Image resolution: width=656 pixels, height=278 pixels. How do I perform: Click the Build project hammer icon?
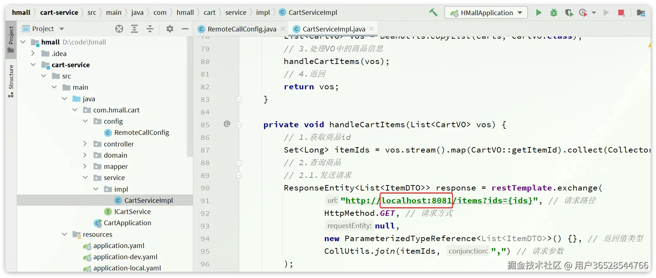[x=433, y=13]
